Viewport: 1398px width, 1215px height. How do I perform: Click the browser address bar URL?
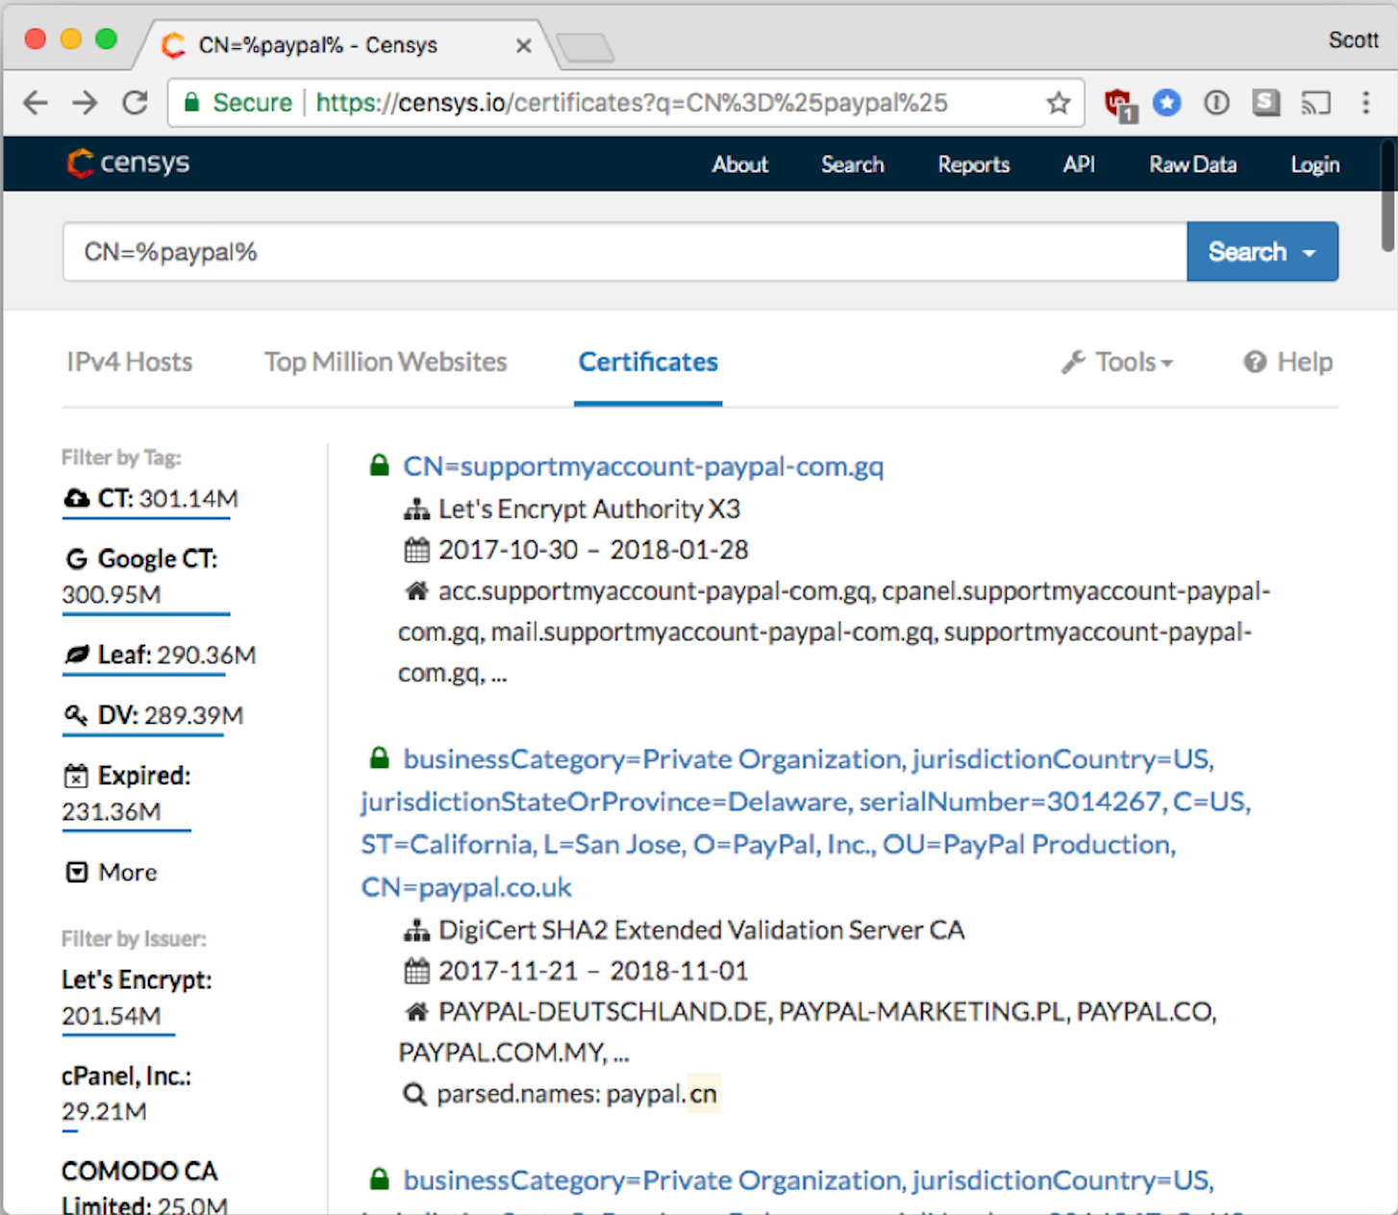(x=632, y=103)
